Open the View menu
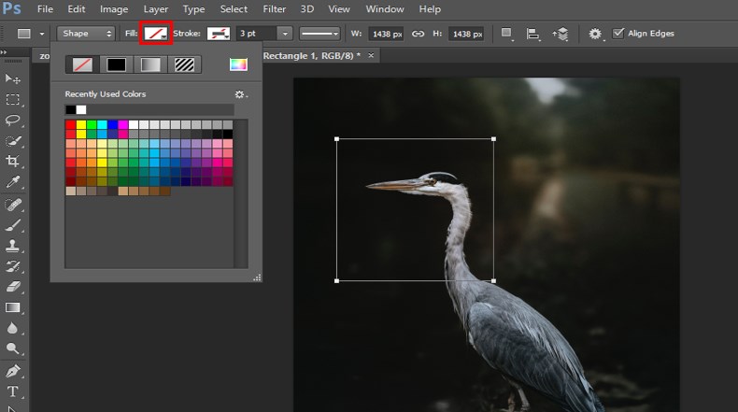The height and width of the screenshot is (412, 738). (339, 9)
